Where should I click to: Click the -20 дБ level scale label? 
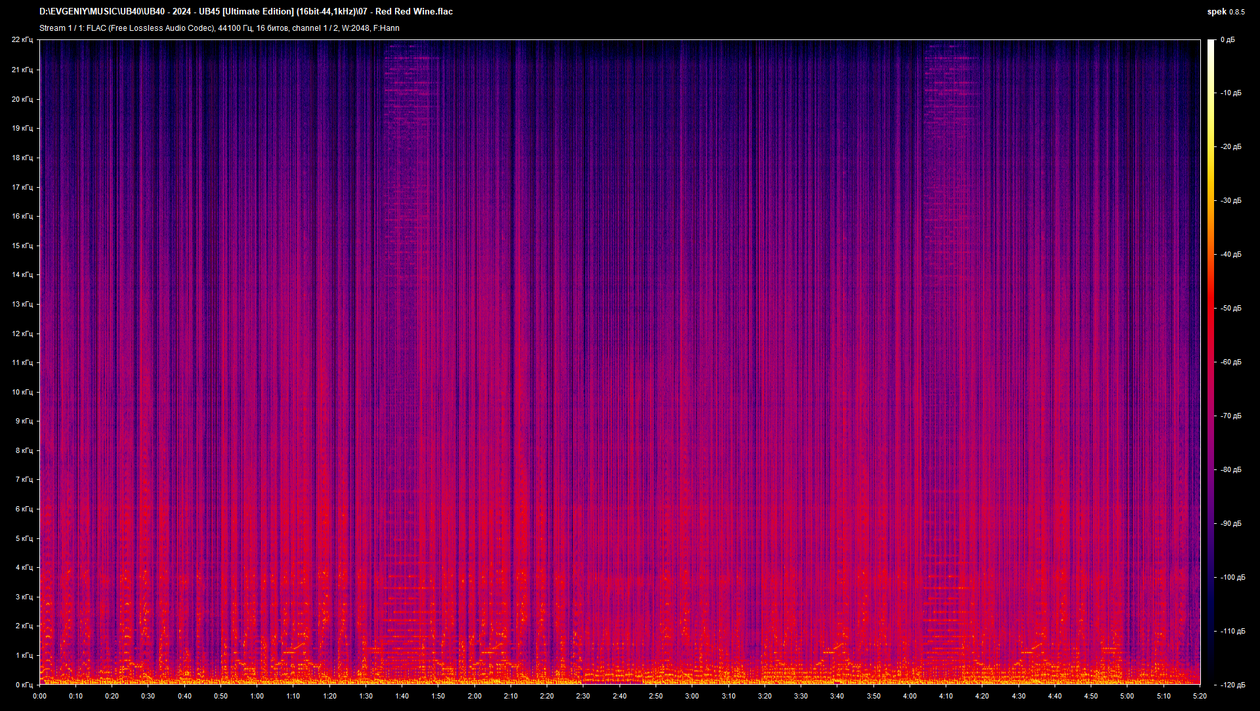click(1231, 147)
